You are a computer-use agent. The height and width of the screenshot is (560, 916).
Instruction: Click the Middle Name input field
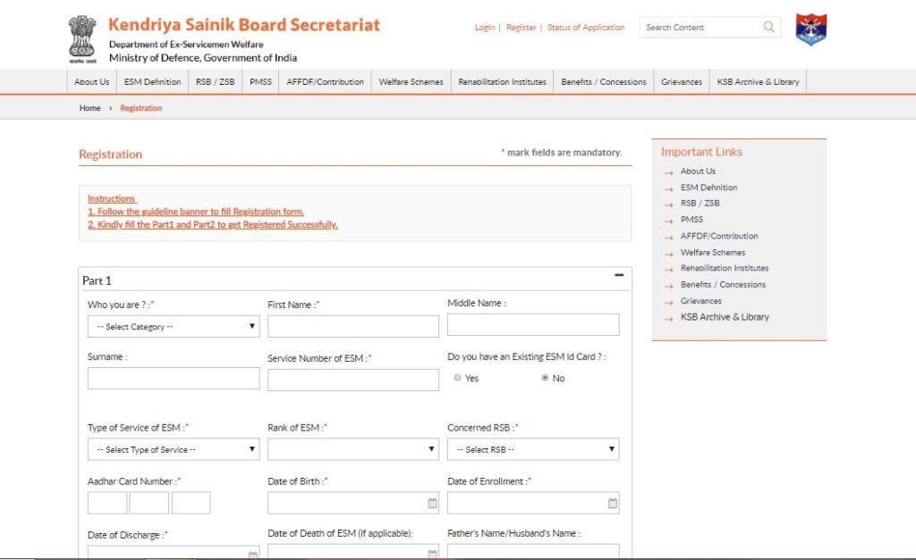point(533,325)
